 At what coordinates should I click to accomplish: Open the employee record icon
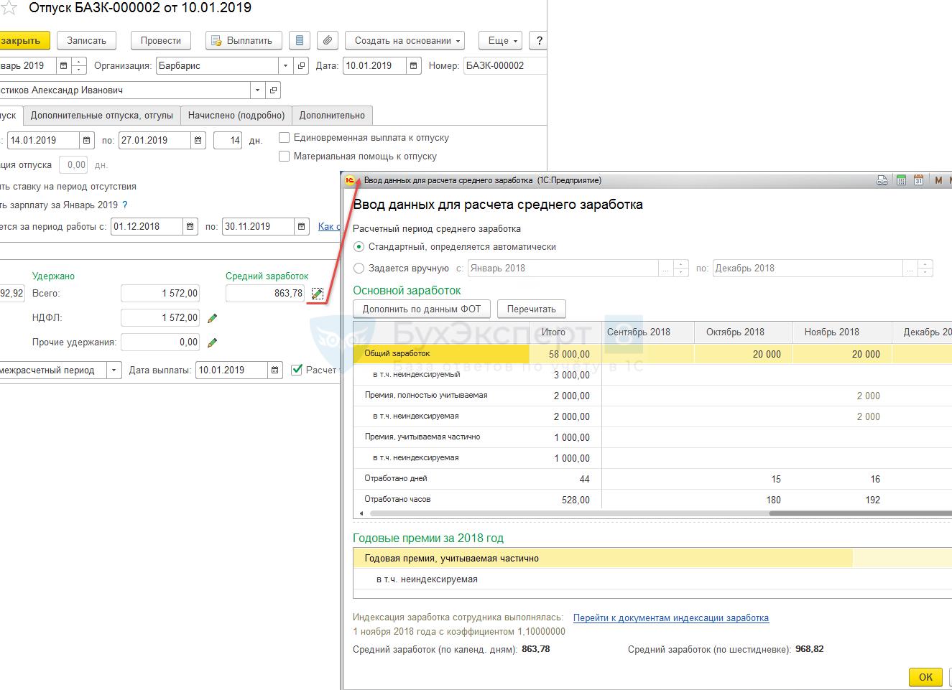click(x=273, y=90)
